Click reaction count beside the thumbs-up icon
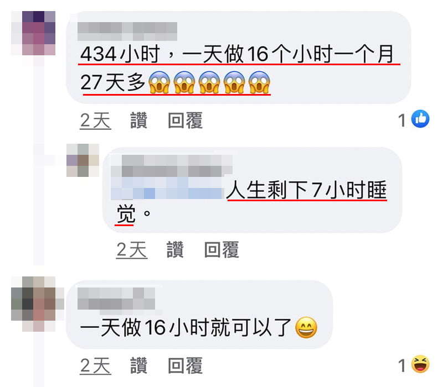The width and height of the screenshot is (443, 387). coord(402,121)
